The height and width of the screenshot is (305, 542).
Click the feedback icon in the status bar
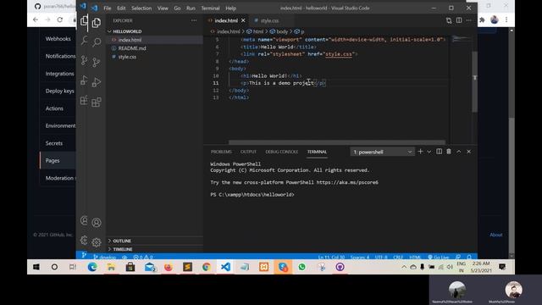[x=458, y=258]
